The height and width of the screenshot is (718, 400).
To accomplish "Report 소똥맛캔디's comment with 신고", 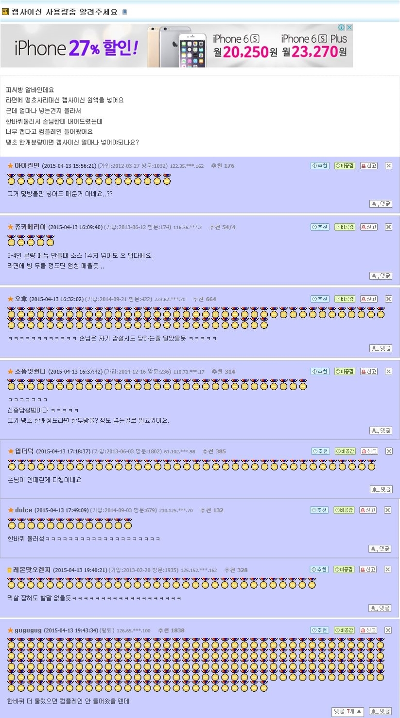I will 369,372.
